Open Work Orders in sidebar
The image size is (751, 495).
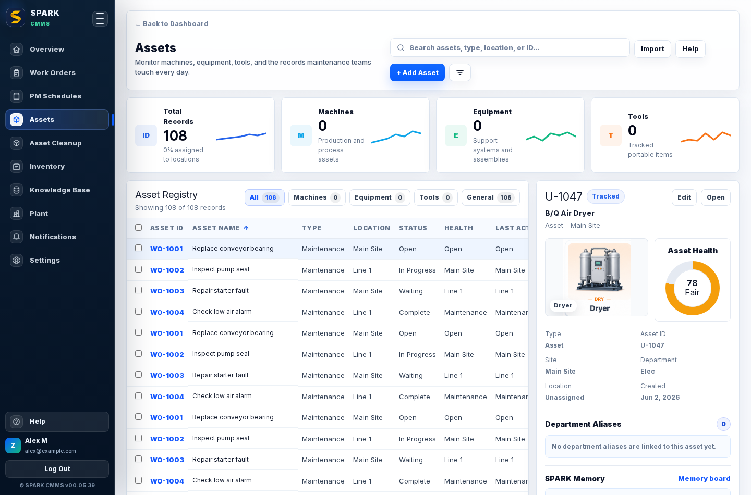(57, 73)
